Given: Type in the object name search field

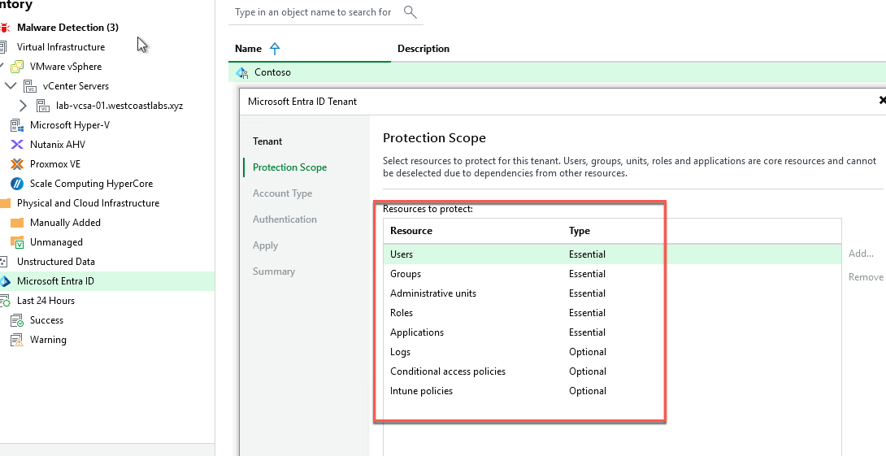Looking at the screenshot, I should coord(313,12).
